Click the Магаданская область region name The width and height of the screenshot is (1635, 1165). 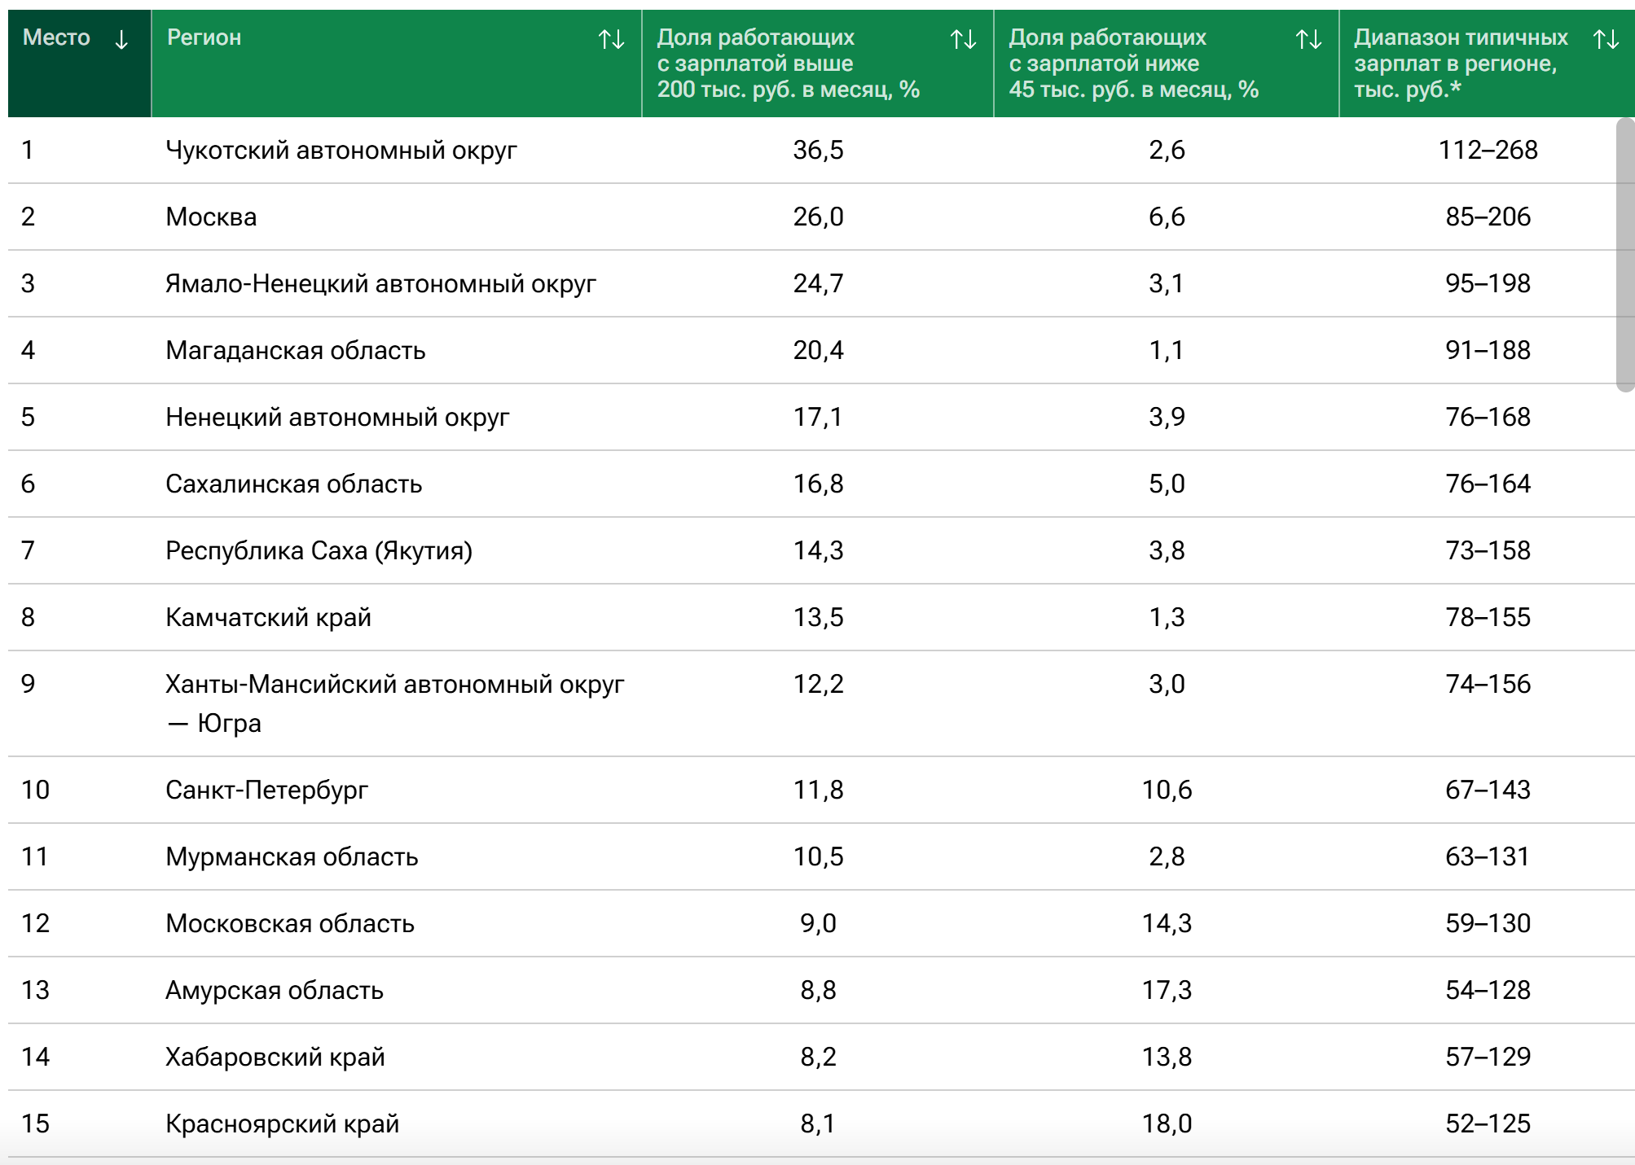click(295, 350)
